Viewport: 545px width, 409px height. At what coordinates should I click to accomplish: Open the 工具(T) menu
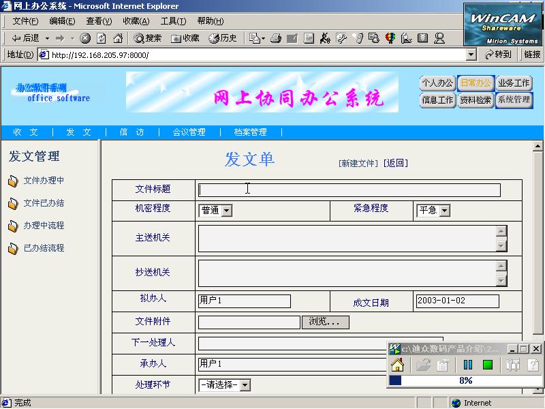(x=173, y=21)
